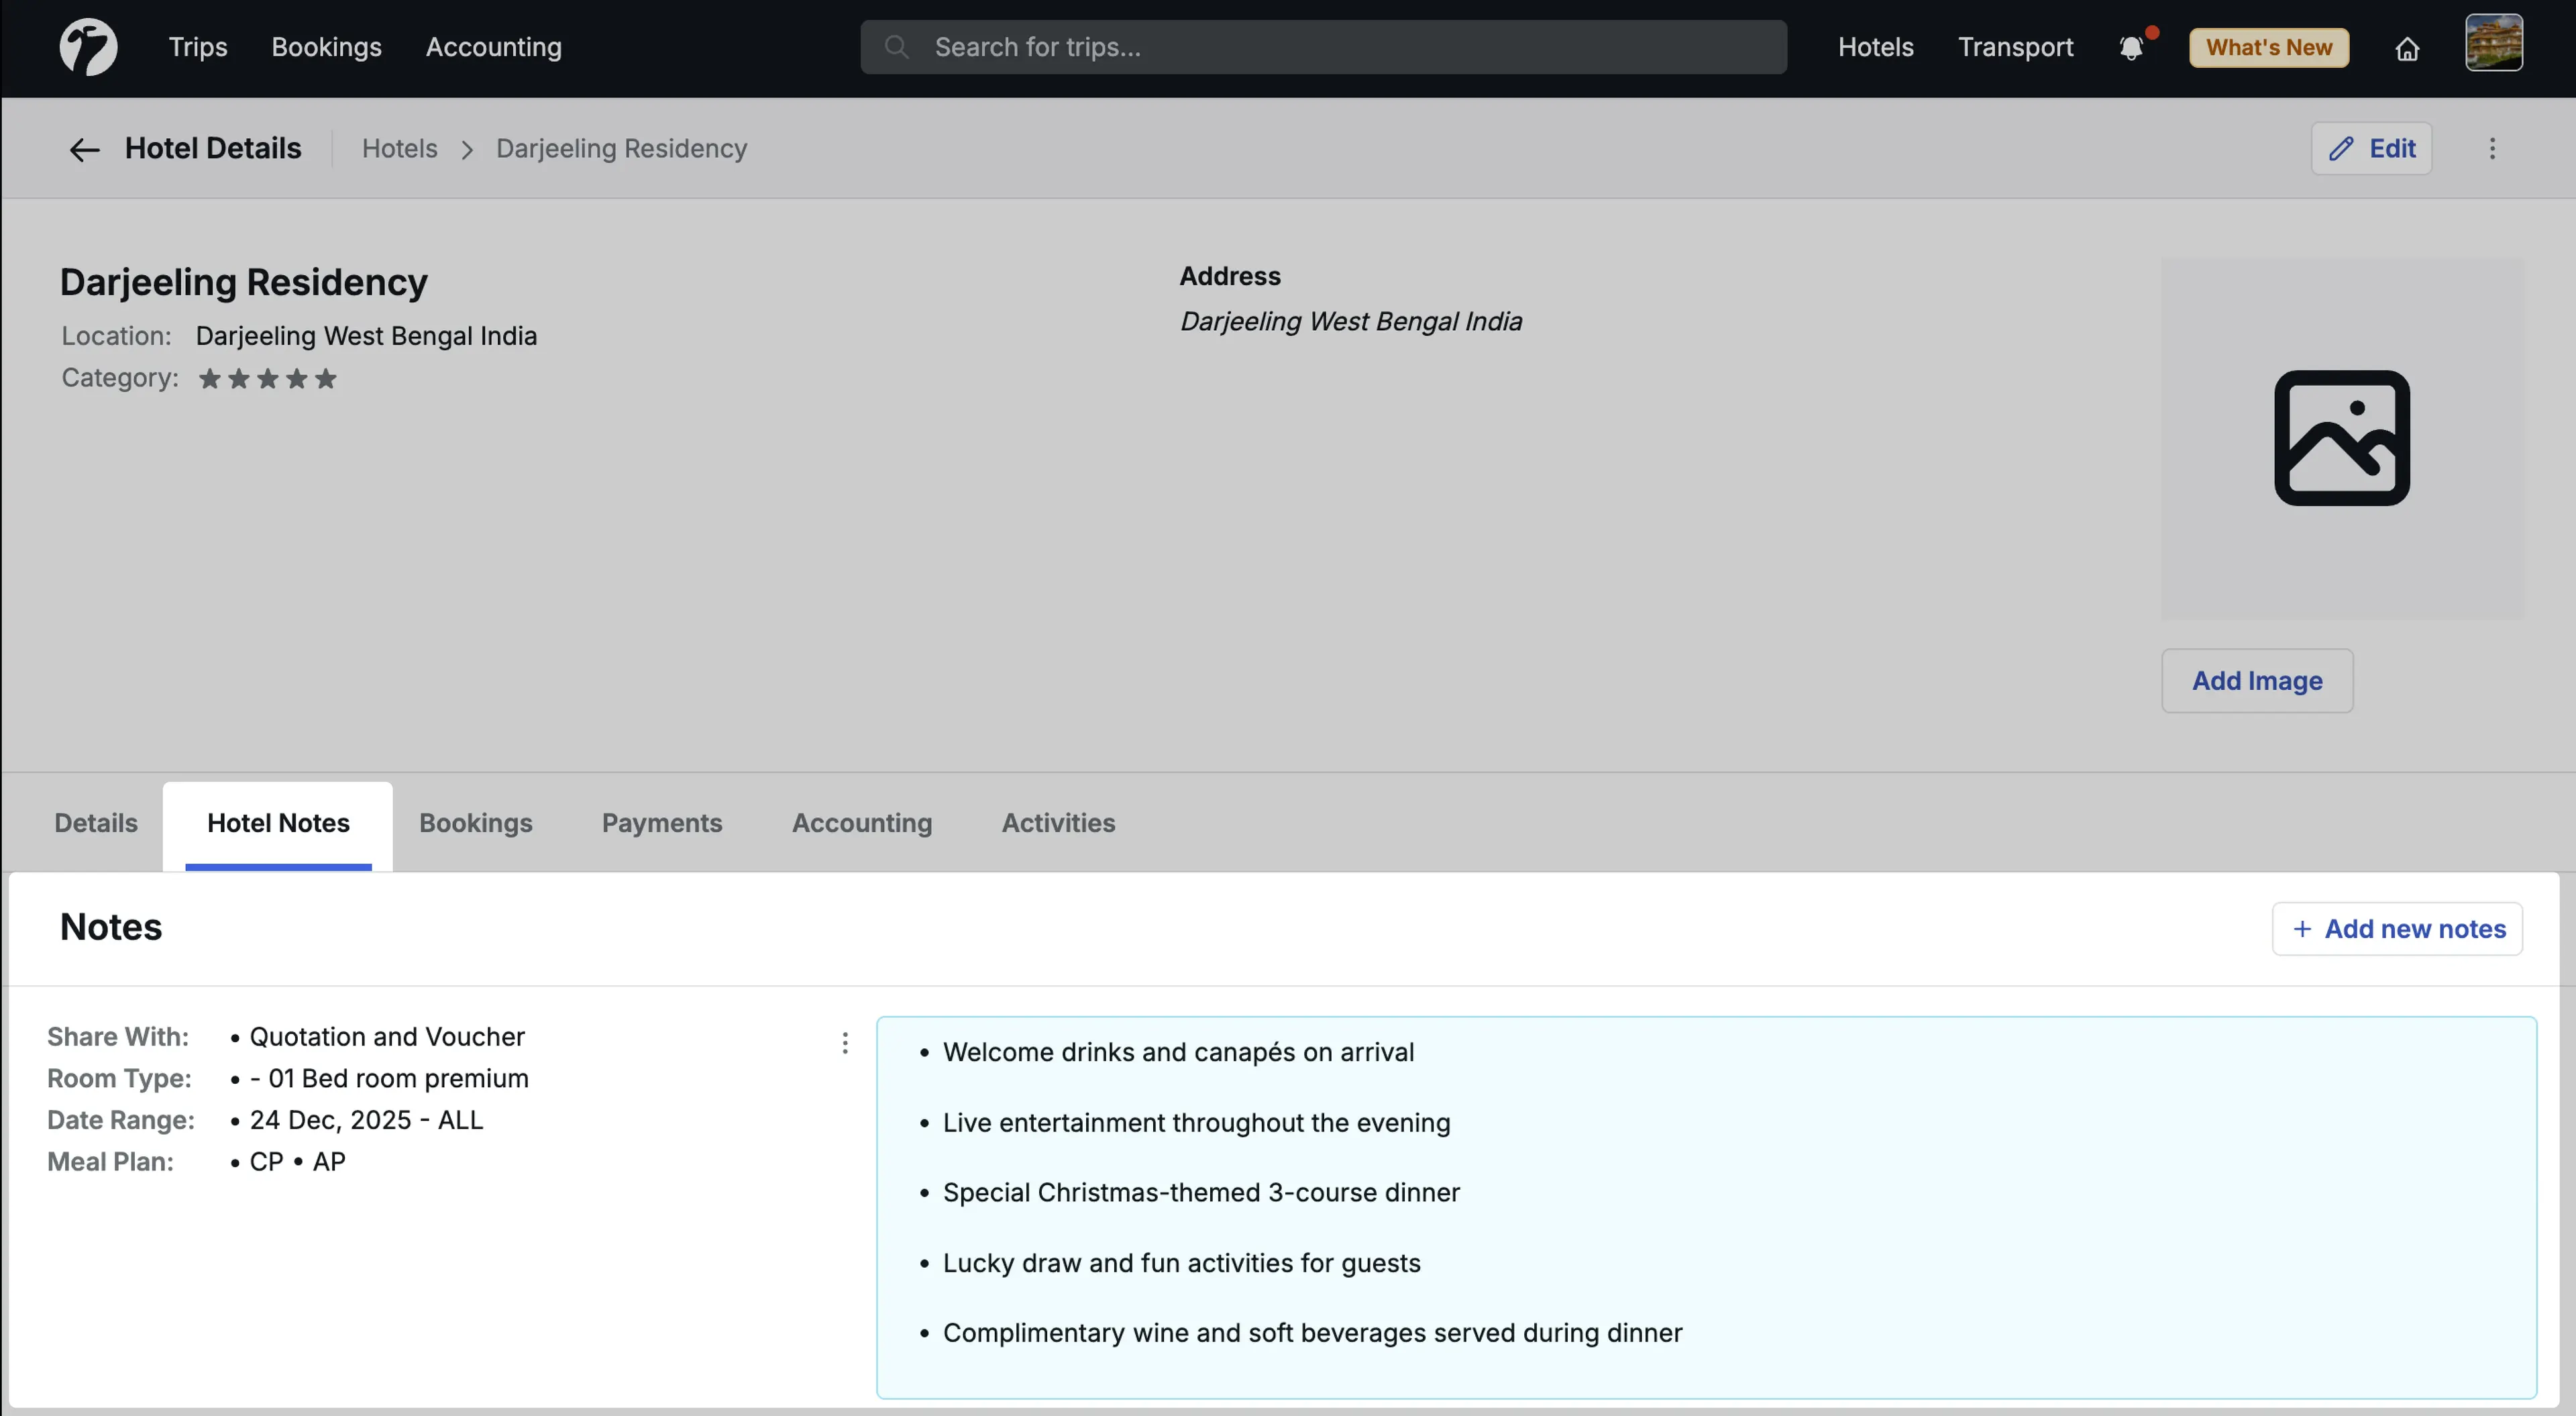Open Accounting in the top navigation bar
This screenshot has height=1416, width=2576.
[493, 47]
